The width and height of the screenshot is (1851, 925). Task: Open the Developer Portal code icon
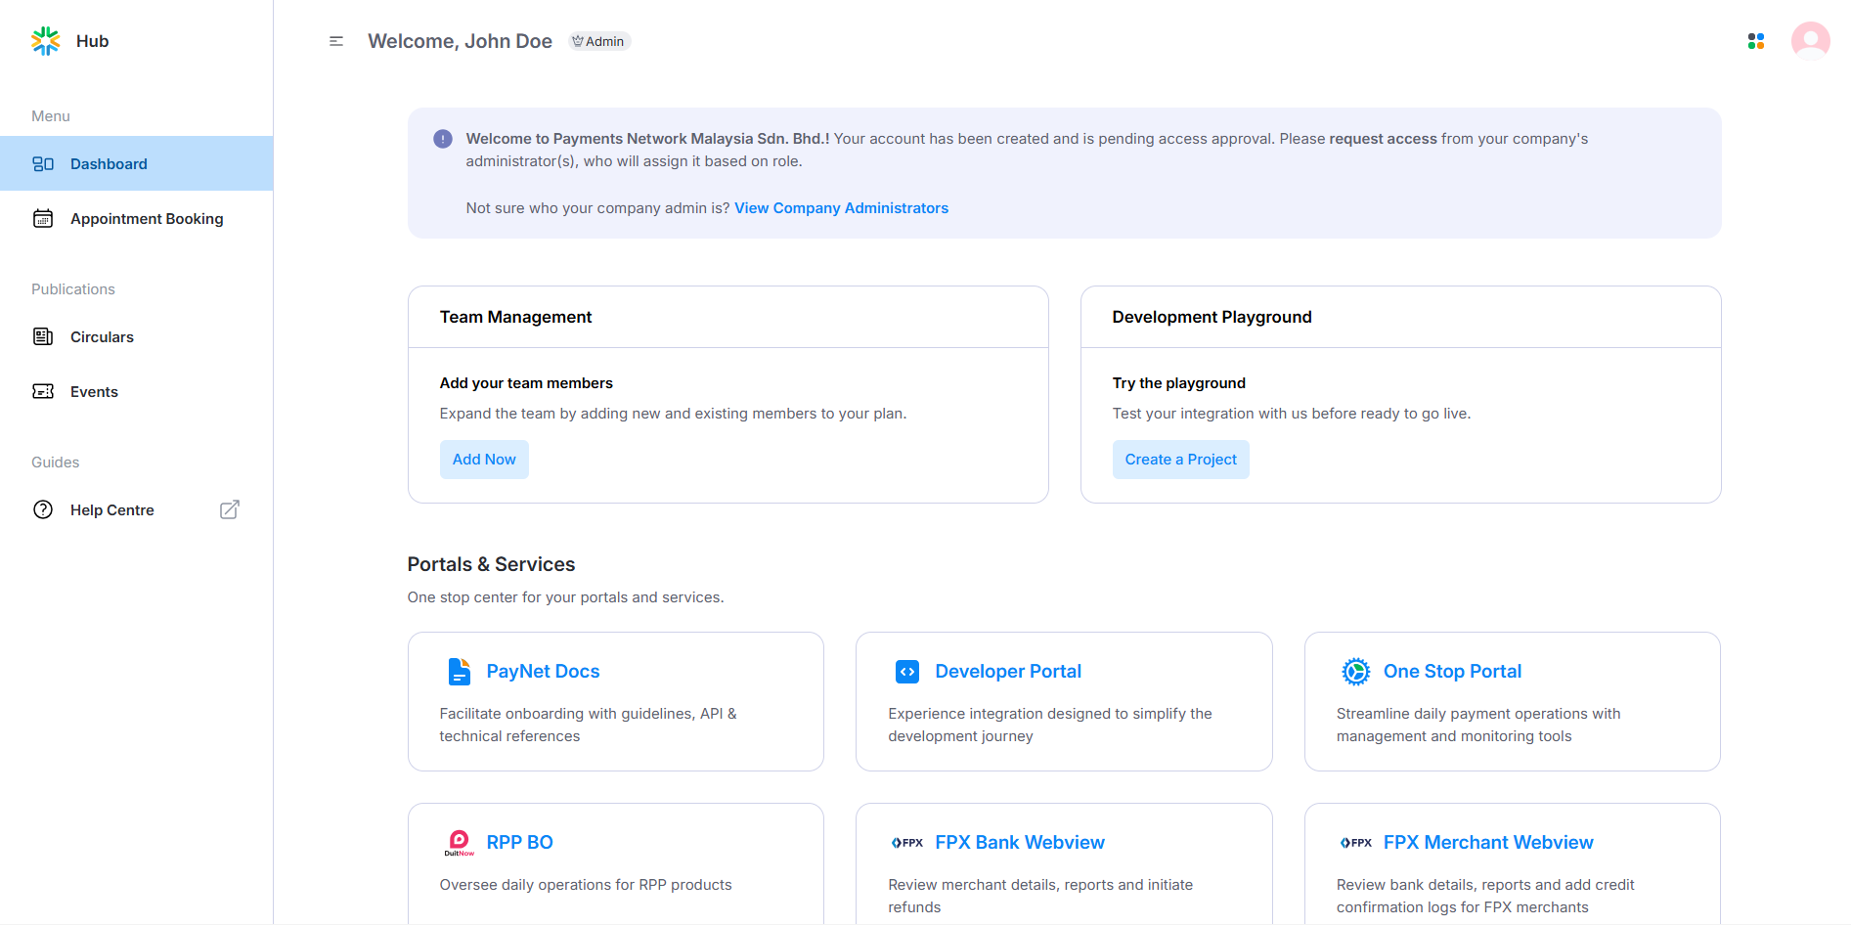907,672
